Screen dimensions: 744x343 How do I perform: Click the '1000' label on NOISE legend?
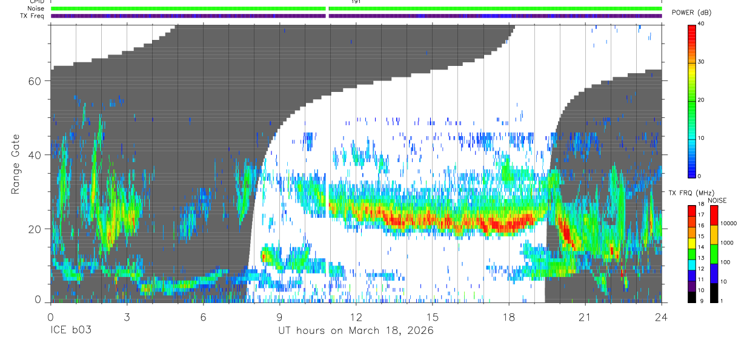point(726,243)
